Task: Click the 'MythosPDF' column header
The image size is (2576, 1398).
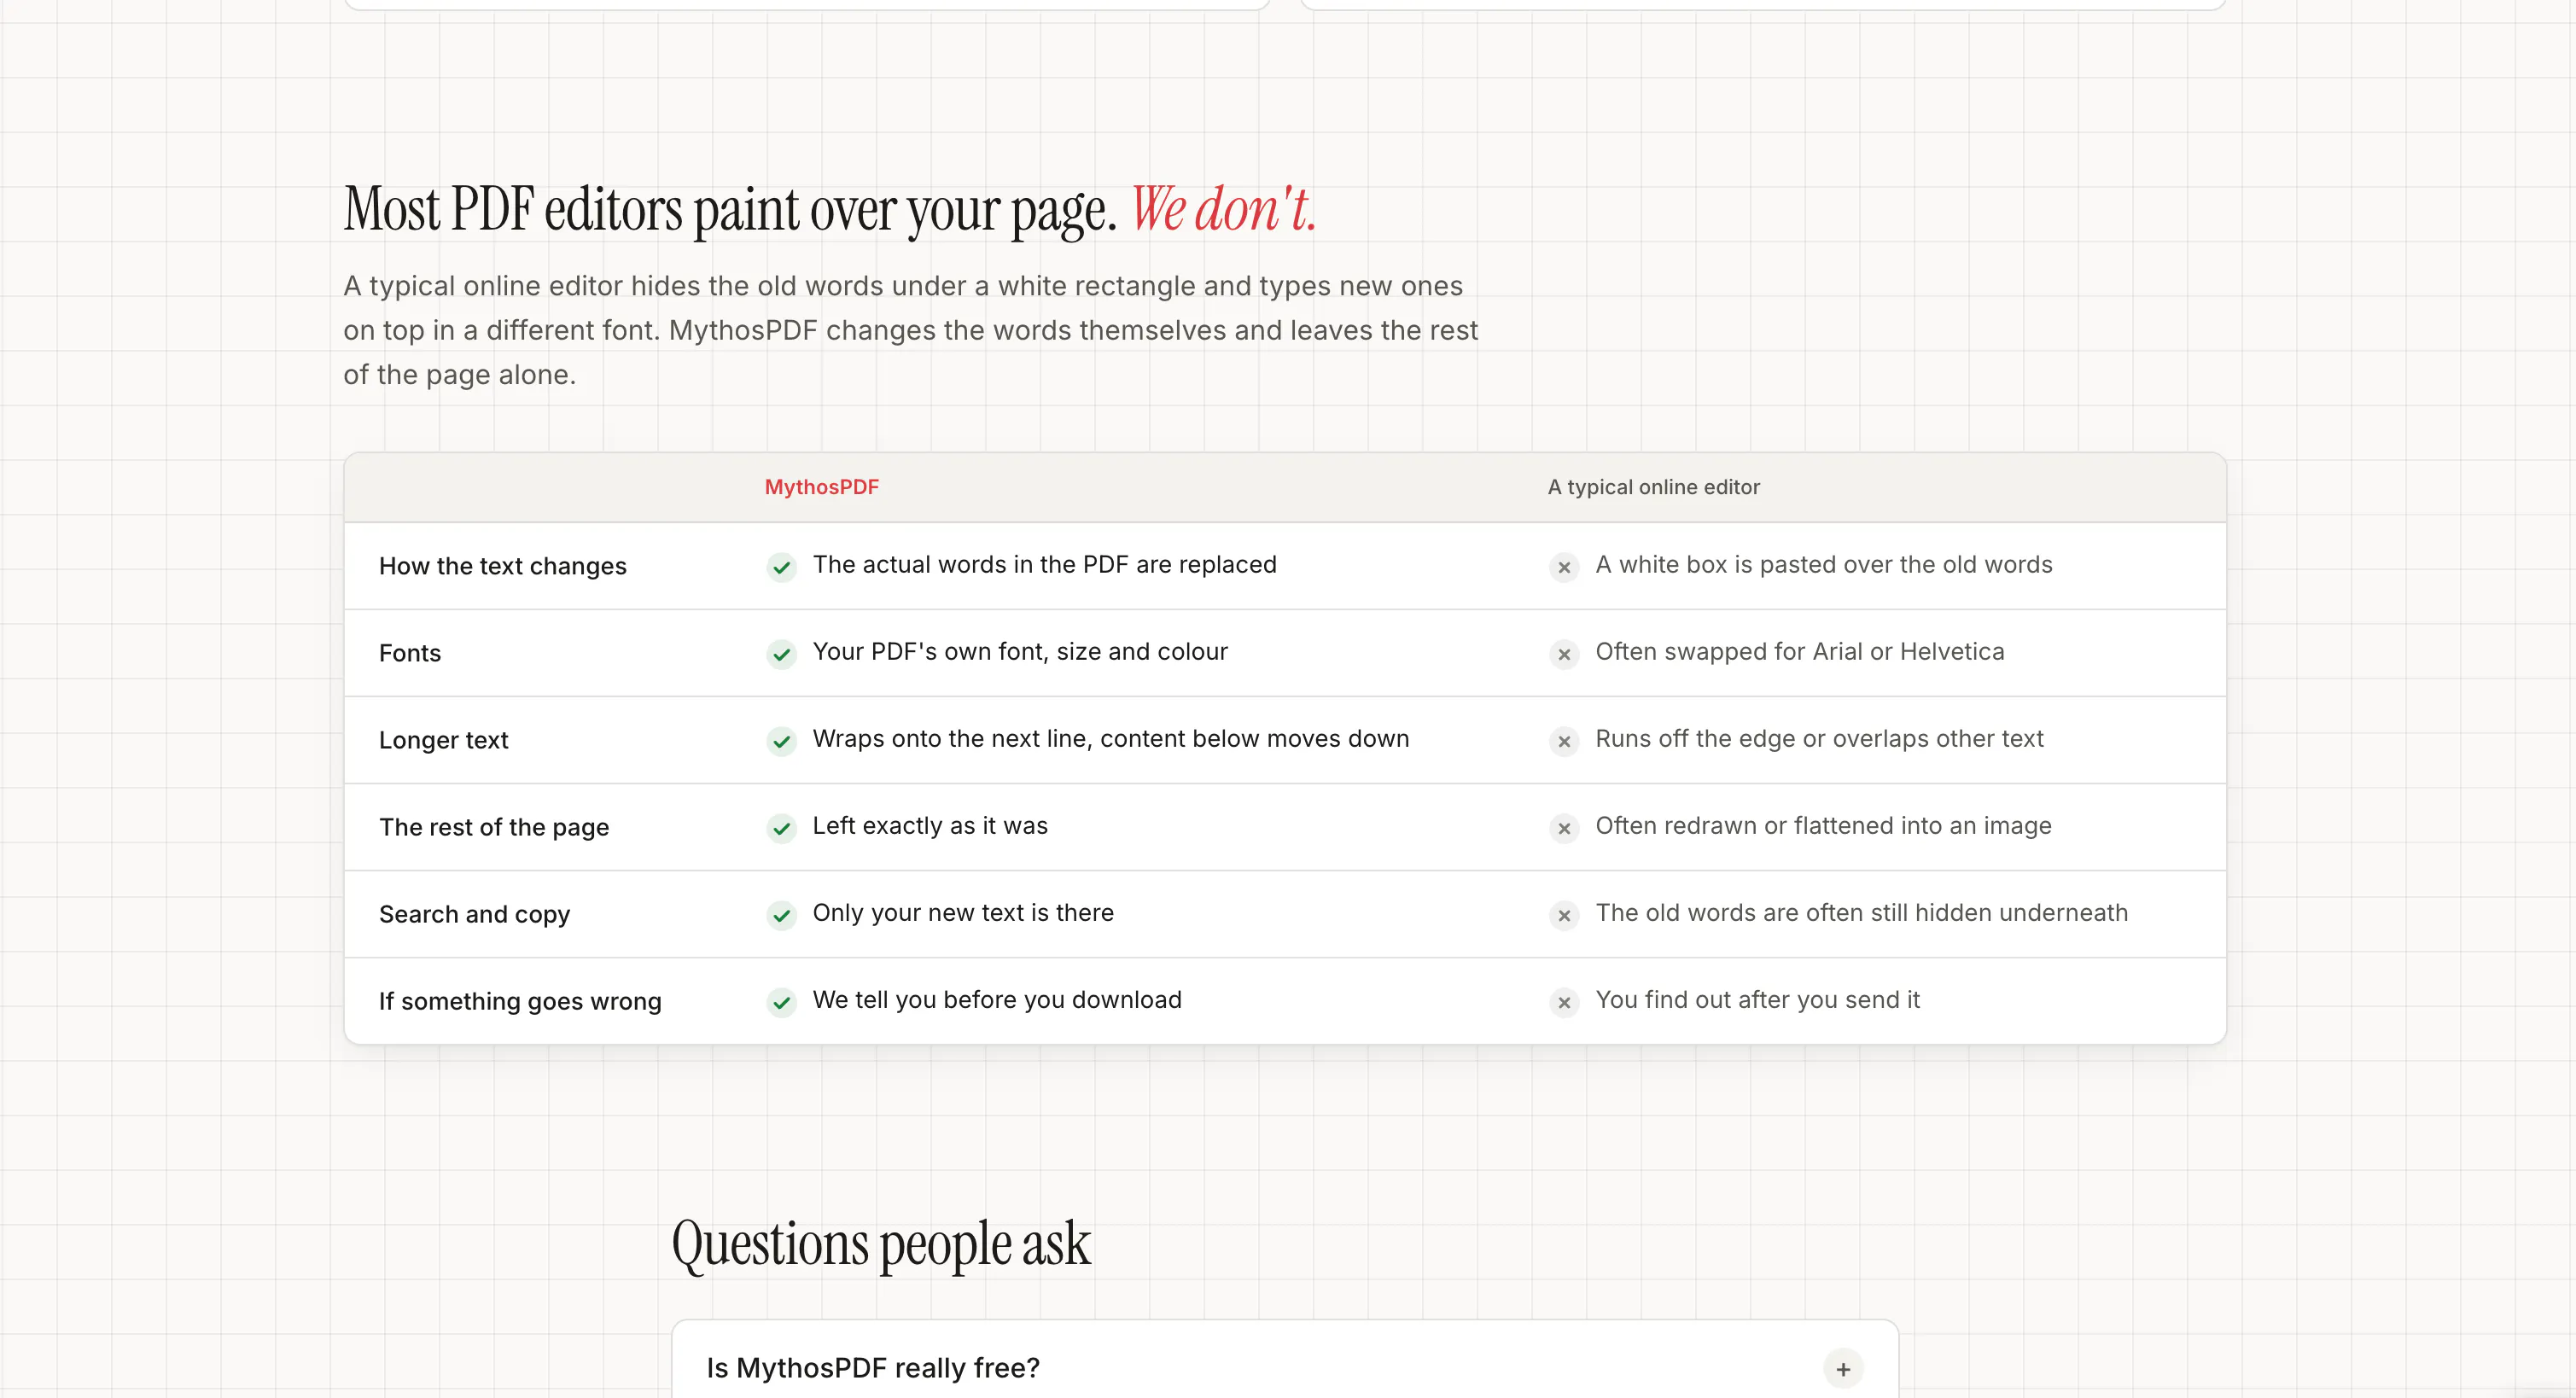Action: tap(821, 487)
